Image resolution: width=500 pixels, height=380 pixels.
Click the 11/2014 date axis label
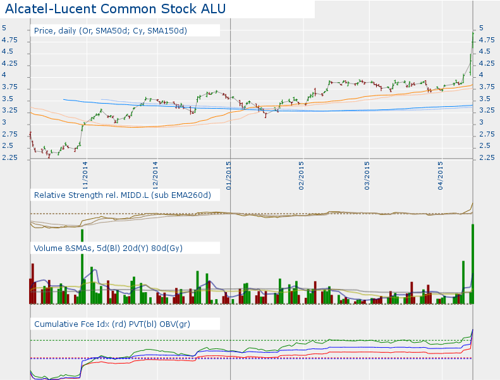tap(85, 176)
